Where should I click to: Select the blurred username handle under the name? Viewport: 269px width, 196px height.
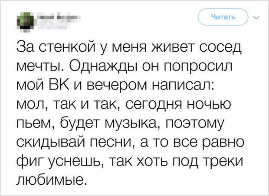(x=53, y=25)
